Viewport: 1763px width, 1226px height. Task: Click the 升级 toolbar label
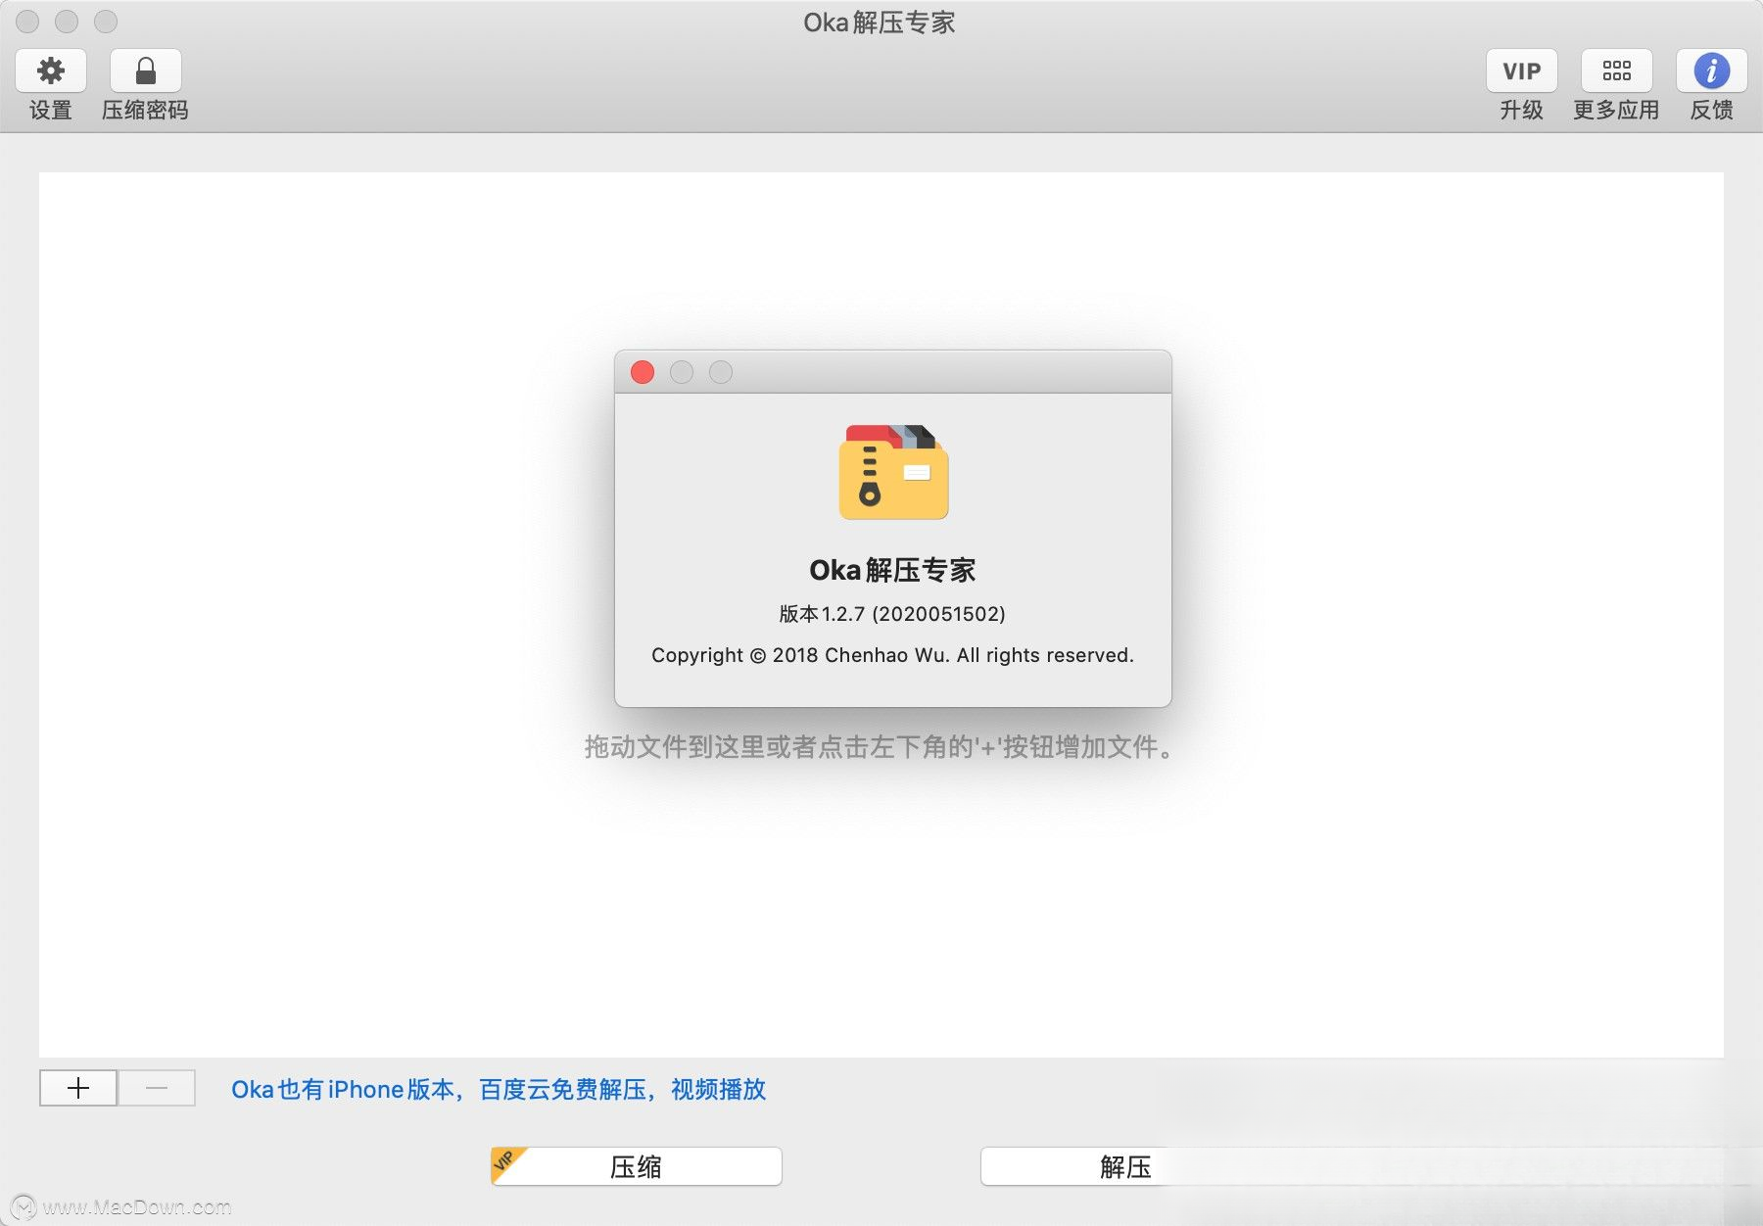[x=1521, y=110]
